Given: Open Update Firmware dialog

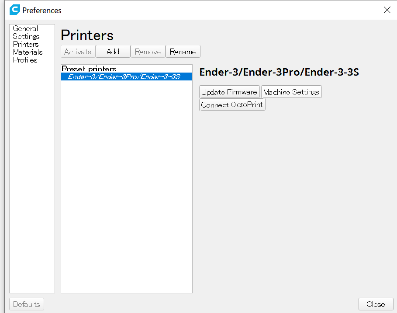Looking at the screenshot, I should point(229,92).
